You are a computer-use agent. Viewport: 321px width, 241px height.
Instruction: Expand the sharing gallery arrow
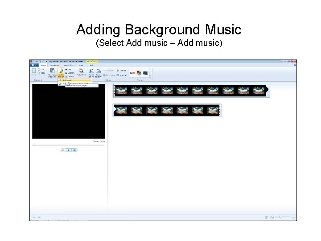150,76
